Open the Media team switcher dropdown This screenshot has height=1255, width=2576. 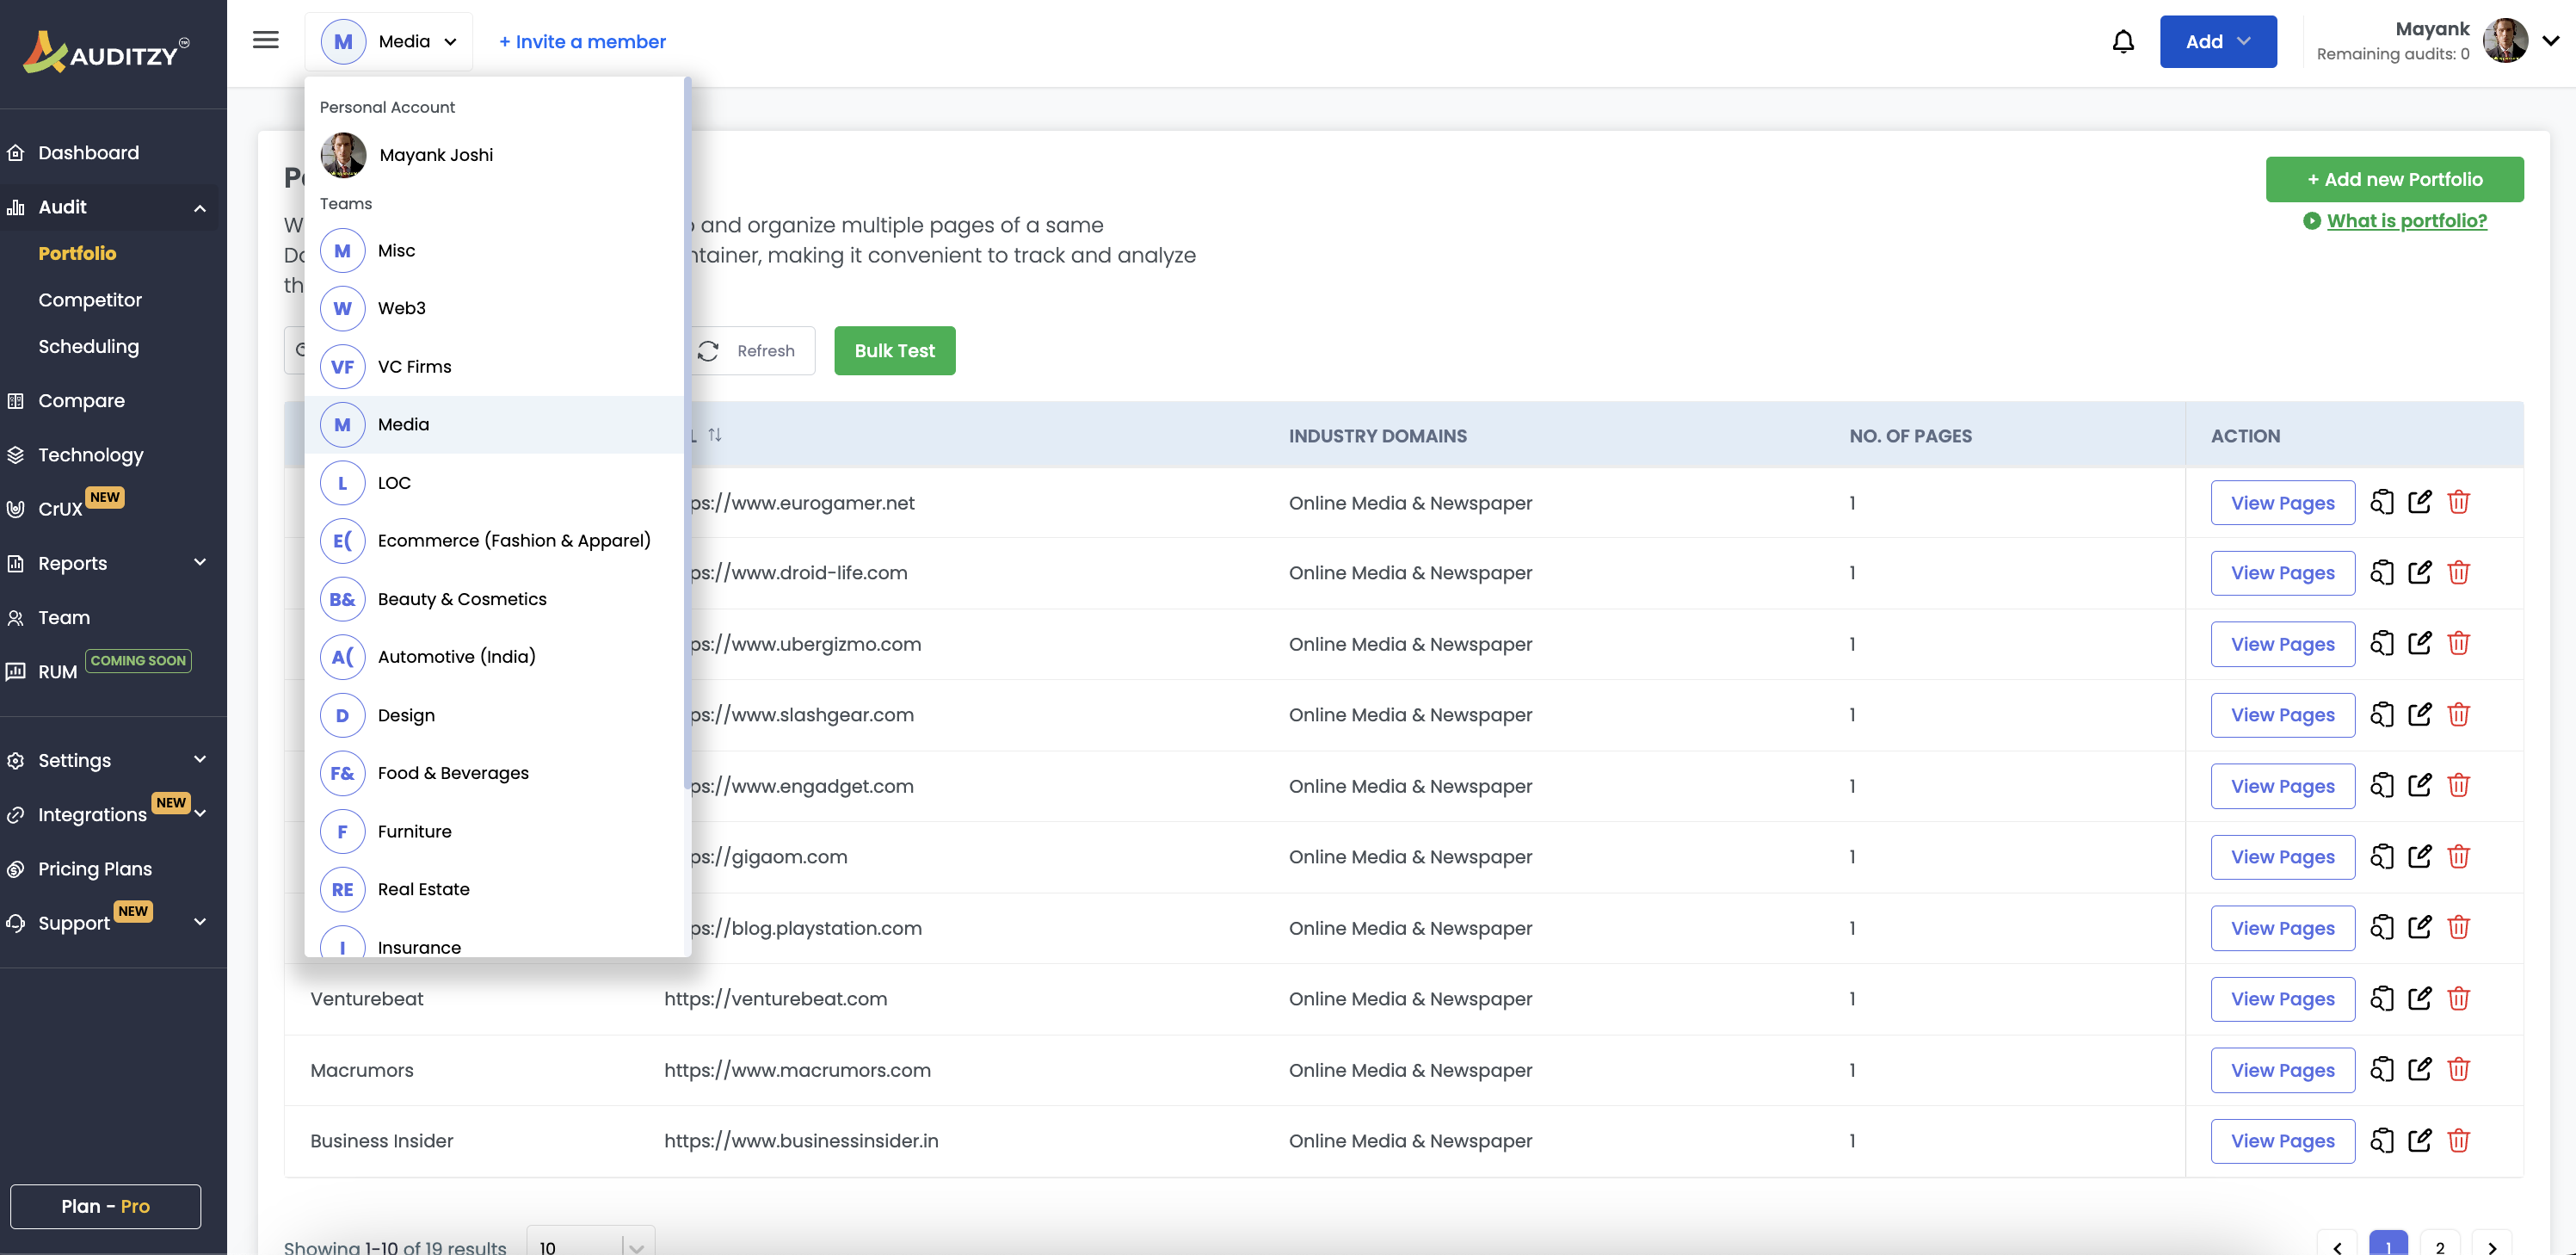[389, 41]
